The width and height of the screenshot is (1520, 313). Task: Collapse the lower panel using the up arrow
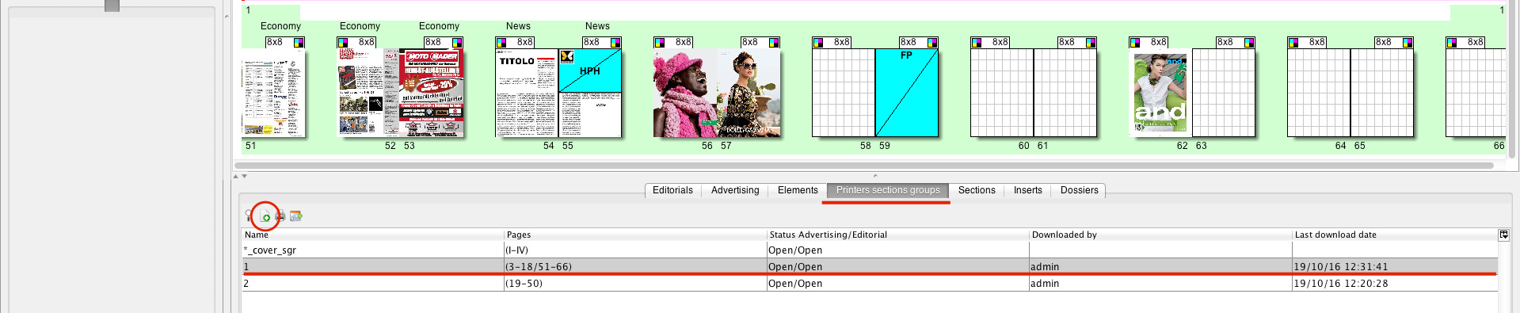(x=236, y=176)
